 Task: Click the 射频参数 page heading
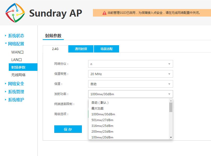click(x=53, y=36)
